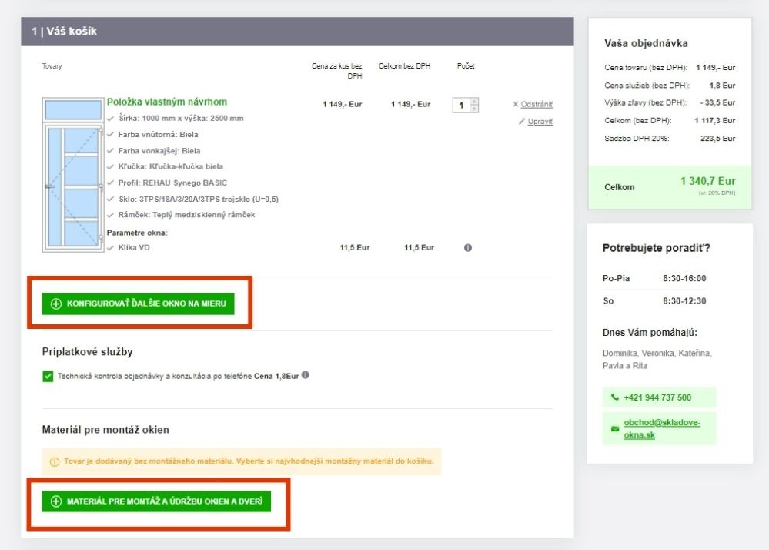Click the window product thumbnail image
Viewport: 769px width, 550px height.
(x=73, y=175)
